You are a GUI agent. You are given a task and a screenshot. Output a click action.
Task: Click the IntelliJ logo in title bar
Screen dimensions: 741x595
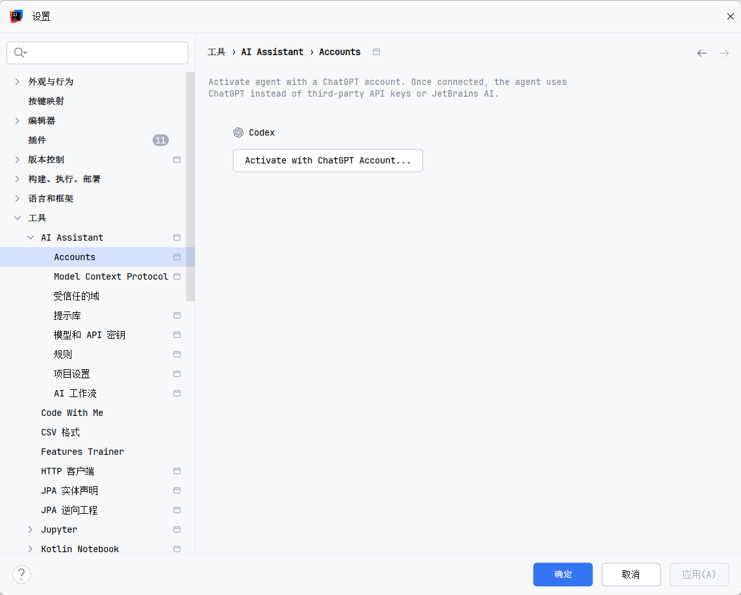coord(16,16)
